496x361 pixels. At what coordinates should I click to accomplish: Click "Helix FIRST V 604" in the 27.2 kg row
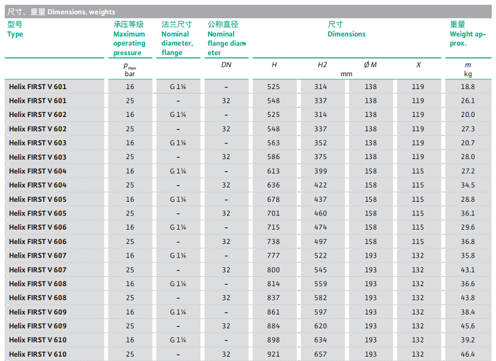38,171
